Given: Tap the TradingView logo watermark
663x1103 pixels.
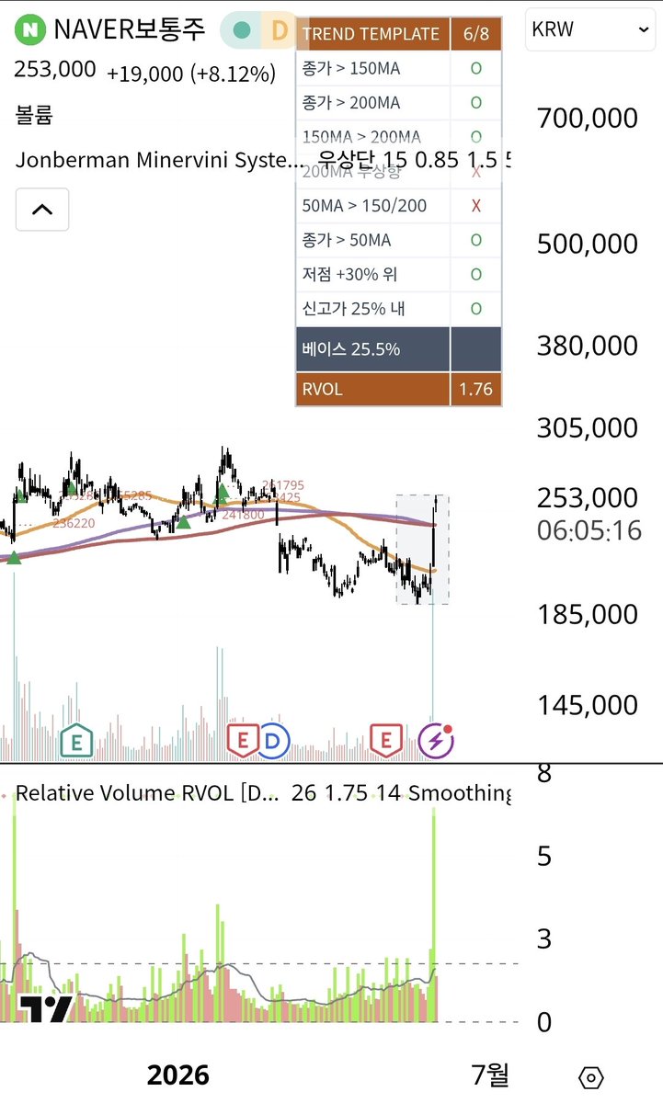Looking at the screenshot, I should coord(45,1009).
